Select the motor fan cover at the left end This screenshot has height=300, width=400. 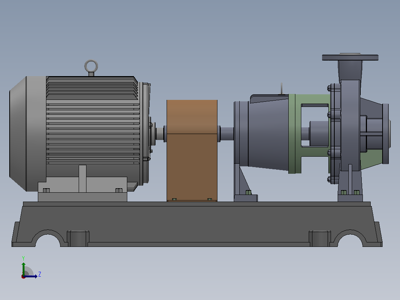click(27, 134)
